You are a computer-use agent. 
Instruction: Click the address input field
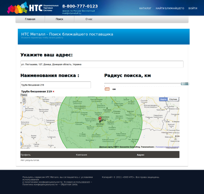[x=102, y=64]
